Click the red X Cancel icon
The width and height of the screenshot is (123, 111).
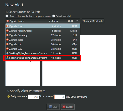(64, 107)
